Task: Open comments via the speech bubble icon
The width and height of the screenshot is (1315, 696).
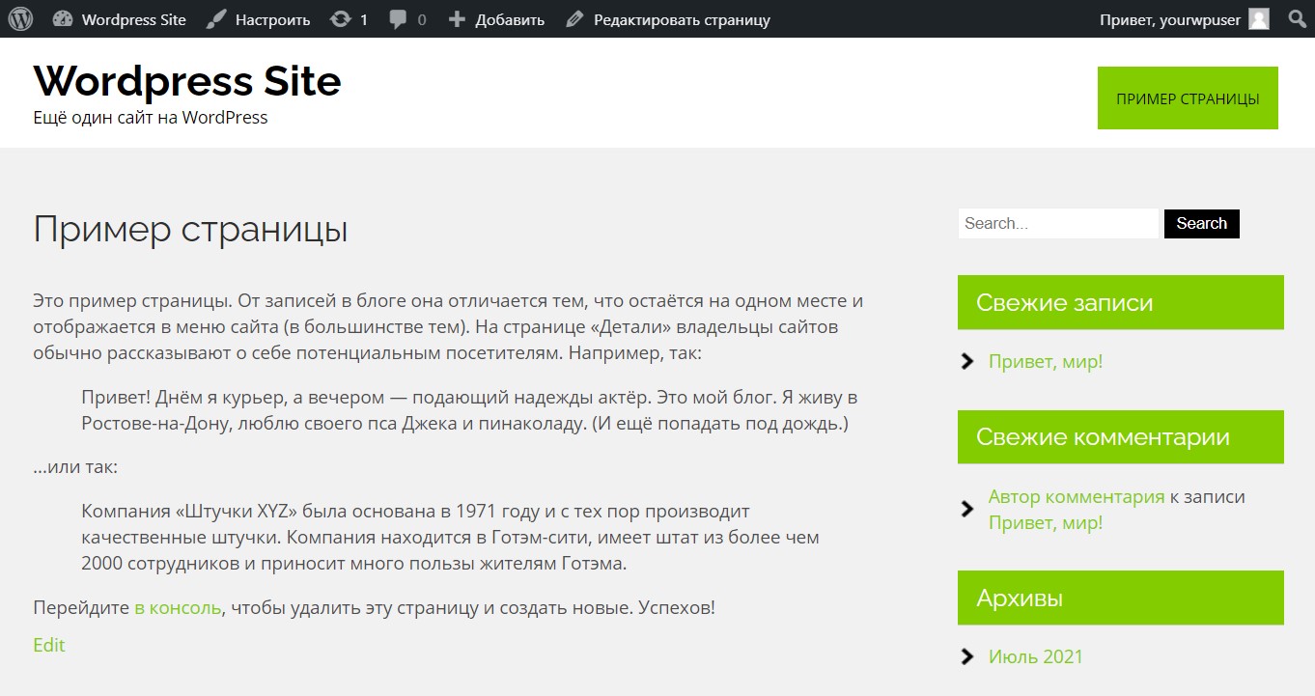Action: coord(397,18)
